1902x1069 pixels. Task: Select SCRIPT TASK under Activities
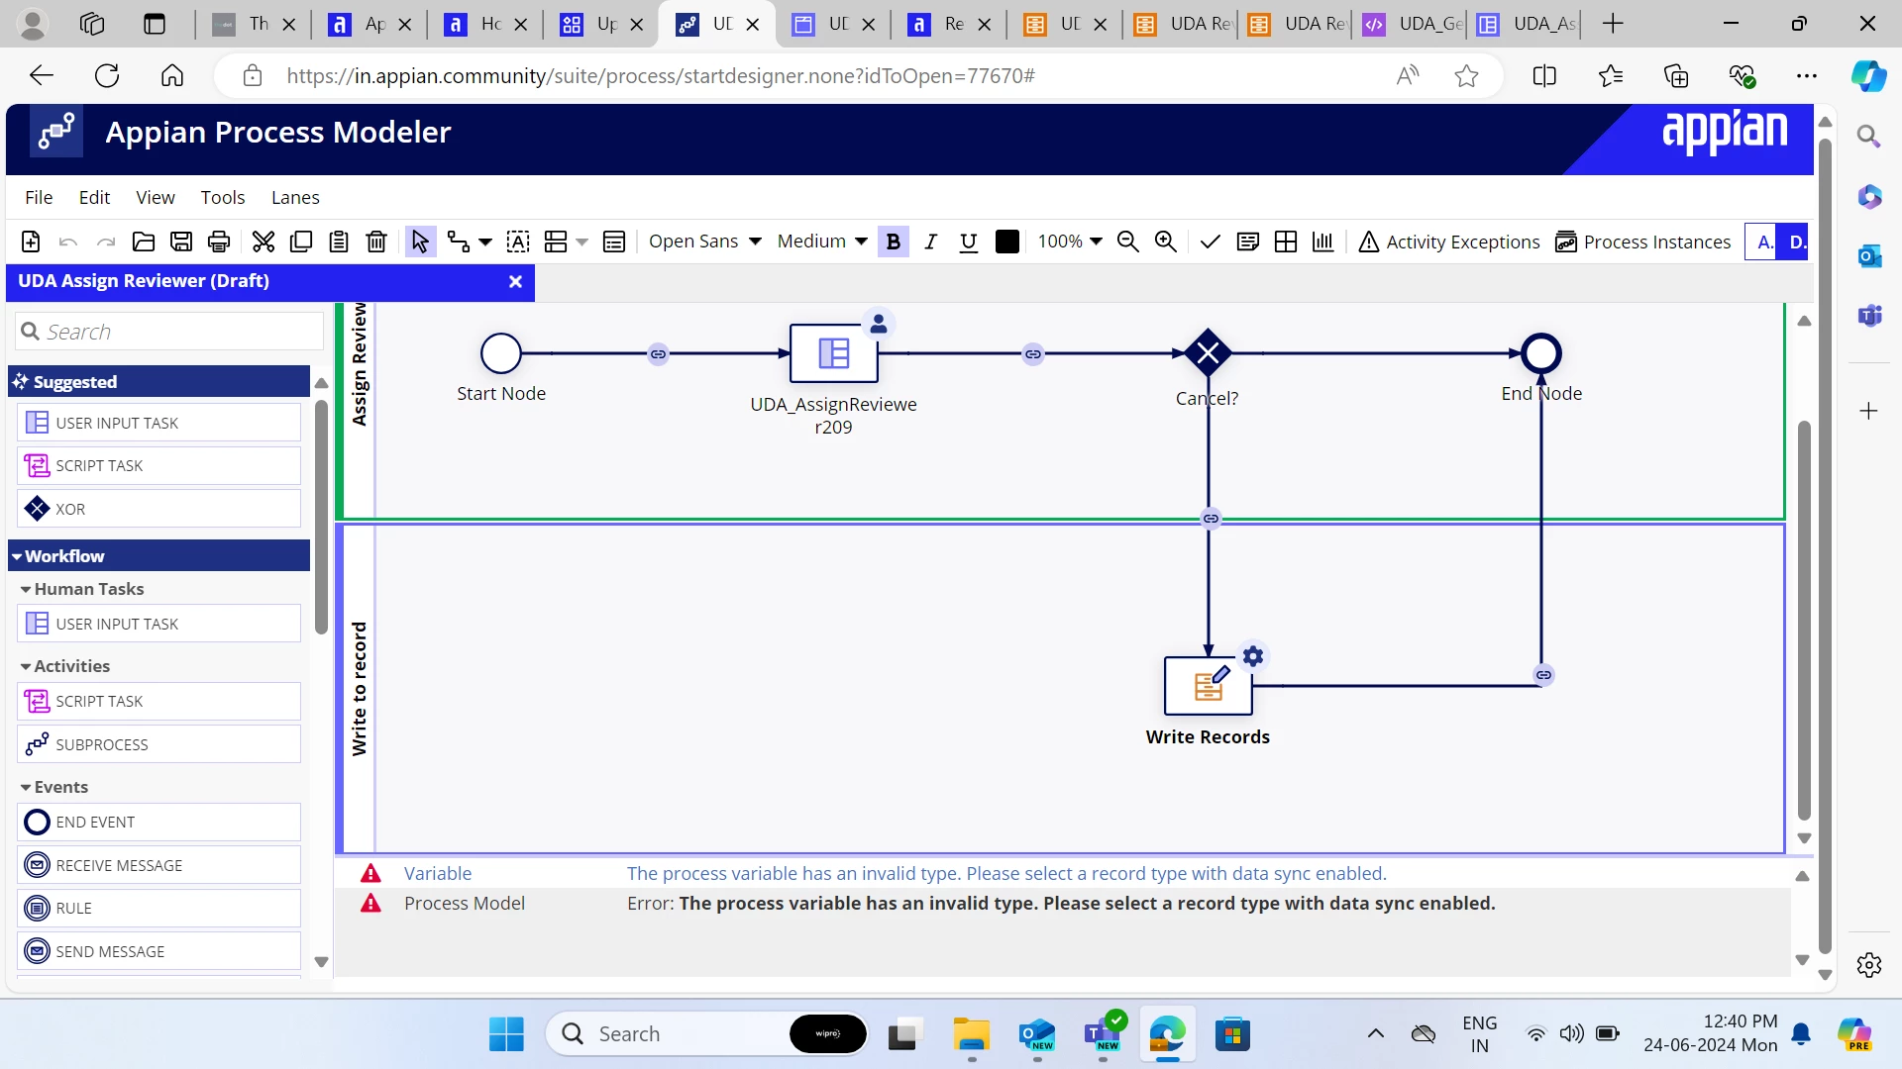coord(158,701)
